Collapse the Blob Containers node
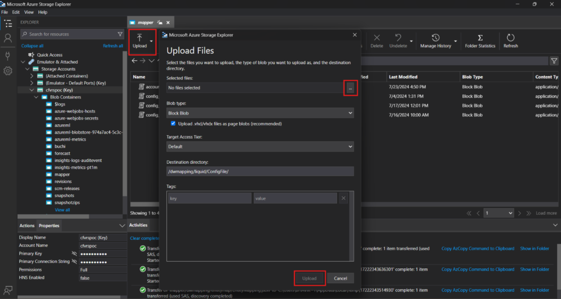This screenshot has width=561, height=299. tap(36, 97)
